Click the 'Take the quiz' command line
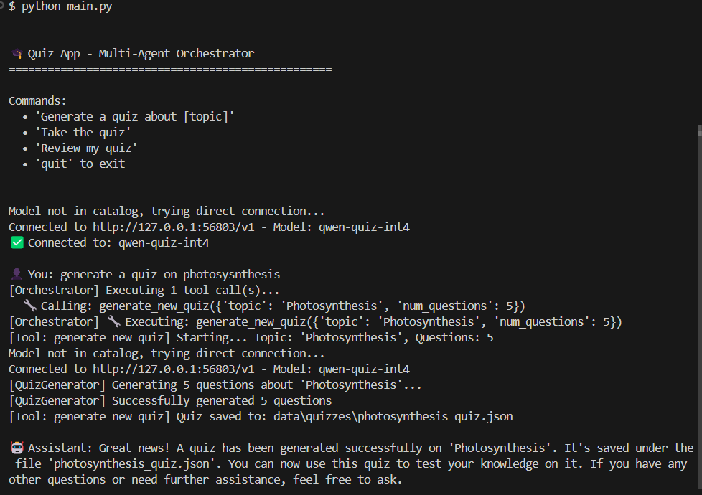The height and width of the screenshot is (495, 702). (x=83, y=133)
